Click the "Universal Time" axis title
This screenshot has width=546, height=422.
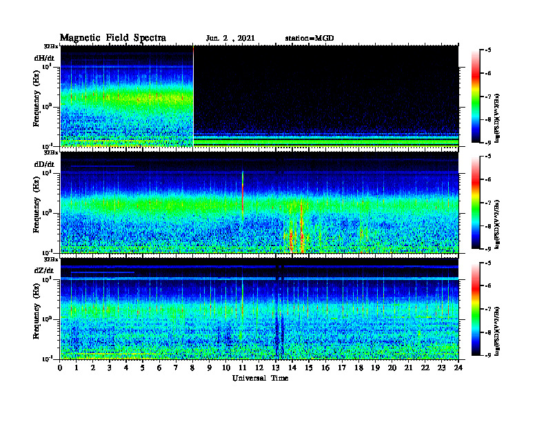(260, 378)
